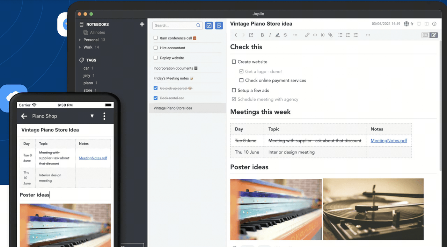Toggle the editor layout
Screen dimensions: 447x247
tap(427, 24)
